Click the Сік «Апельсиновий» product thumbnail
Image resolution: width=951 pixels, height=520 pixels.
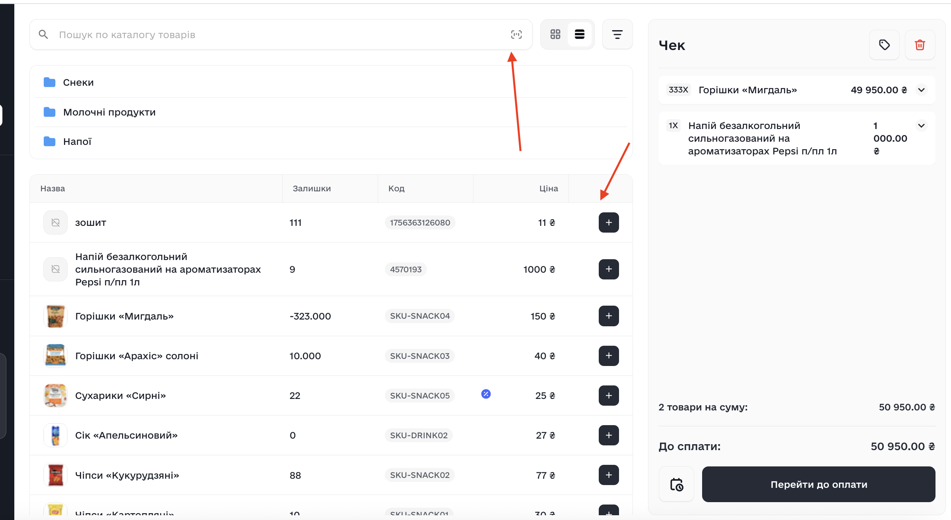(55, 435)
